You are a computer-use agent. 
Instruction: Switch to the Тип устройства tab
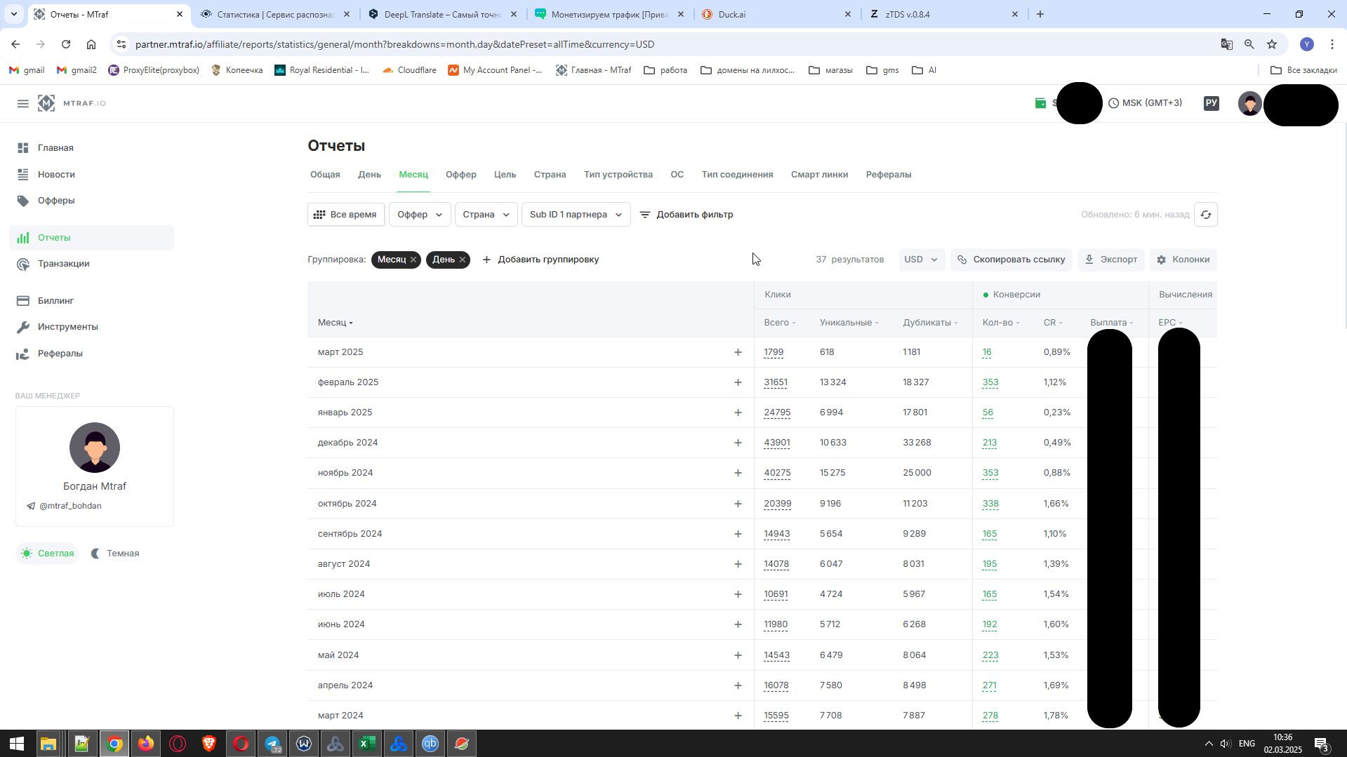(x=618, y=175)
